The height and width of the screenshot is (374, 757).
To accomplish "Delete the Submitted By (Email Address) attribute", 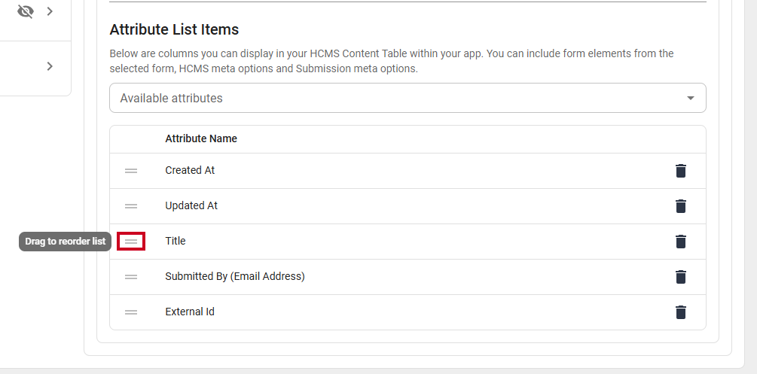I will pos(681,277).
